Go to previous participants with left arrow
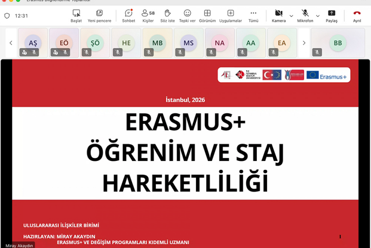This screenshot has width=371, height=248. [x=11, y=43]
